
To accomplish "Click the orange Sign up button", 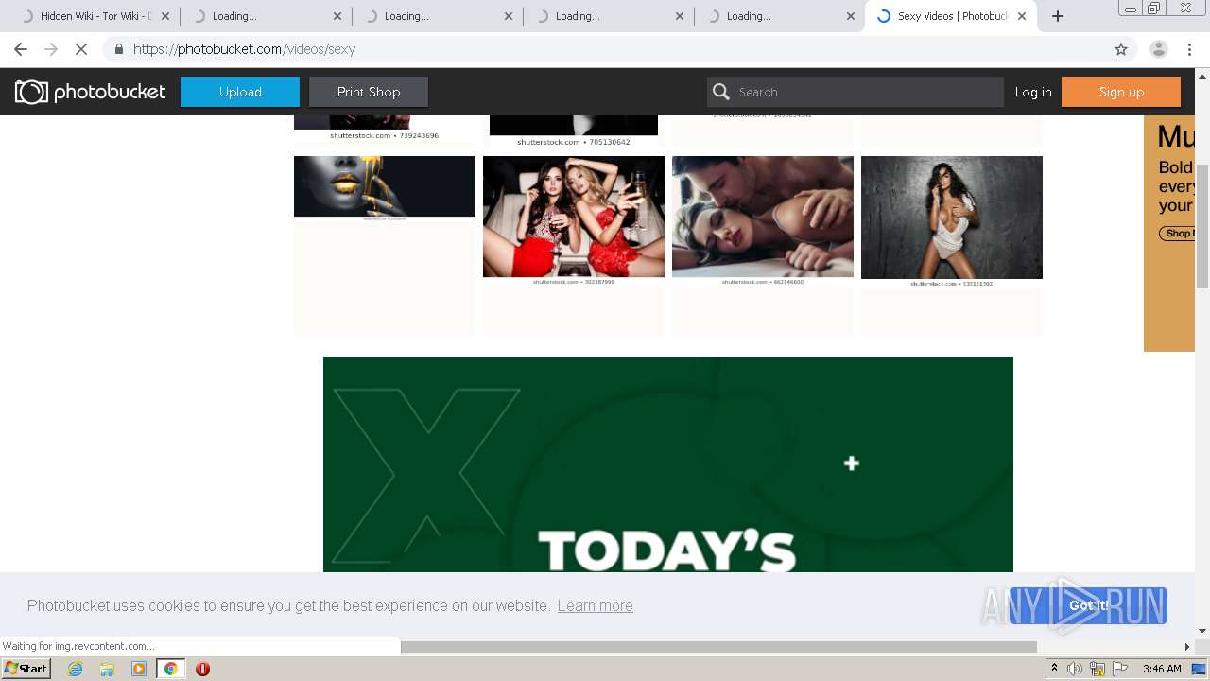I will click(x=1121, y=92).
